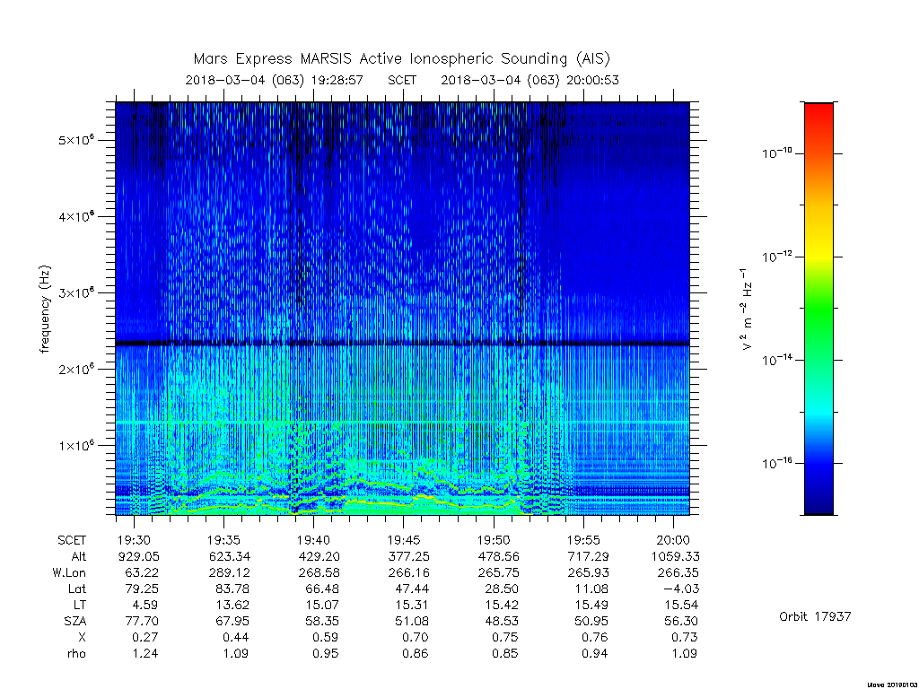Click the '19:40' SCET tick label
The width and height of the screenshot is (919, 689).
(313, 540)
